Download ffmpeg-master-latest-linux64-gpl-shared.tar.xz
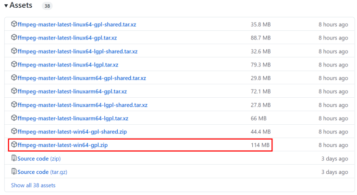The image size is (357, 195). (77, 25)
